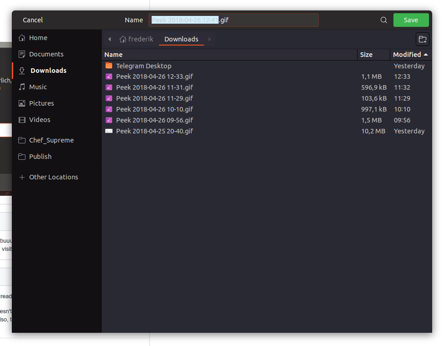Click the gif icon of Peek 2018-04-26 11-29
This screenshot has height=346, width=444.
[109, 98]
